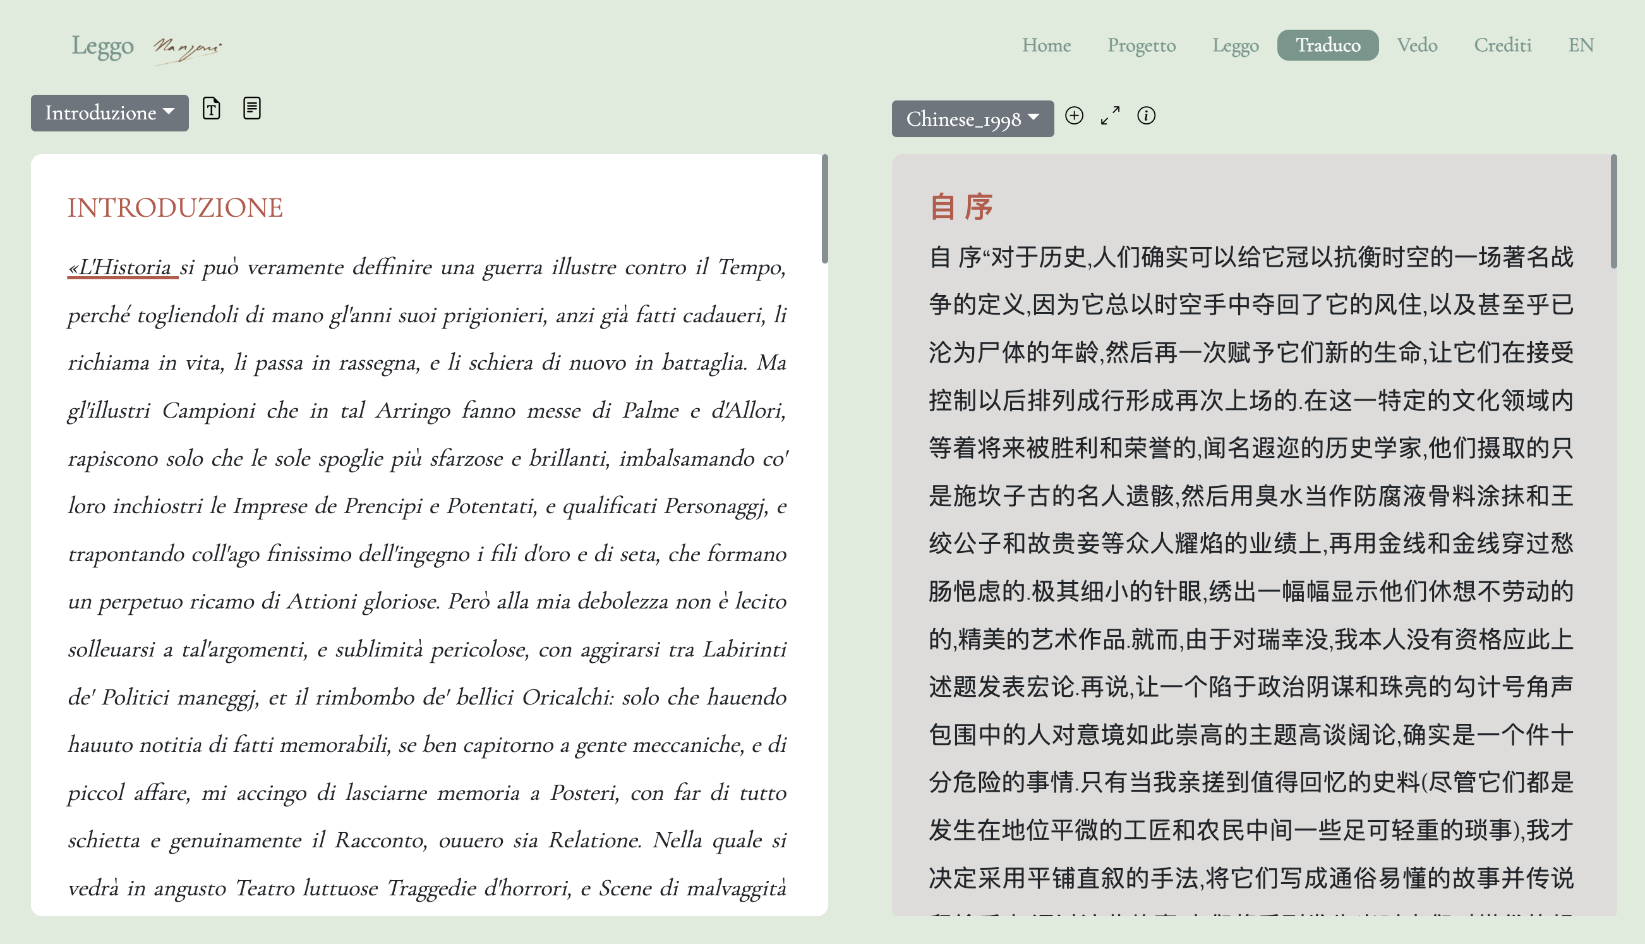1645x944 pixels.
Task: Select the Traduco tab
Action: pyautogui.click(x=1327, y=45)
